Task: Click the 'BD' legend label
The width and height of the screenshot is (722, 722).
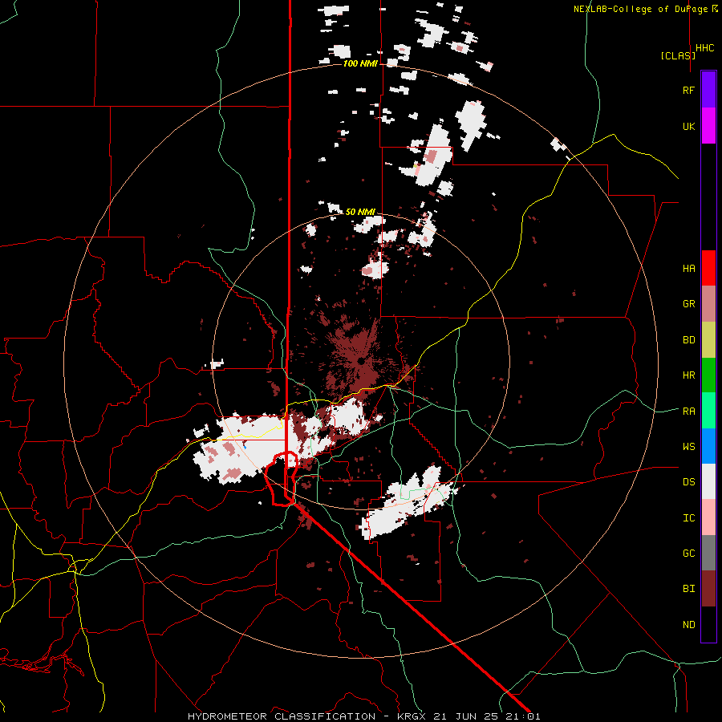Action: click(688, 340)
